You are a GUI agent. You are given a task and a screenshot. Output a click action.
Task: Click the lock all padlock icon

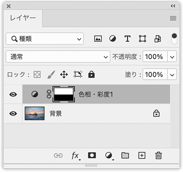tap(91, 75)
